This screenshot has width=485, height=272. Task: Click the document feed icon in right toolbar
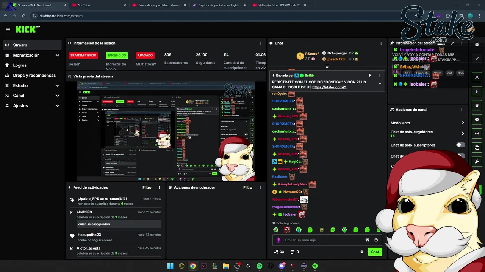tap(477, 105)
